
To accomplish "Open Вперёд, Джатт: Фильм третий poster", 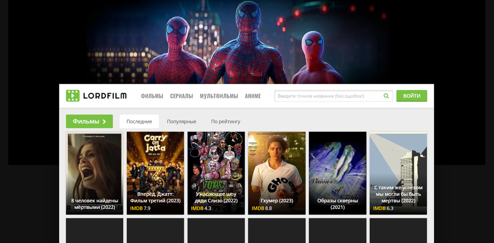I will click(x=155, y=173).
